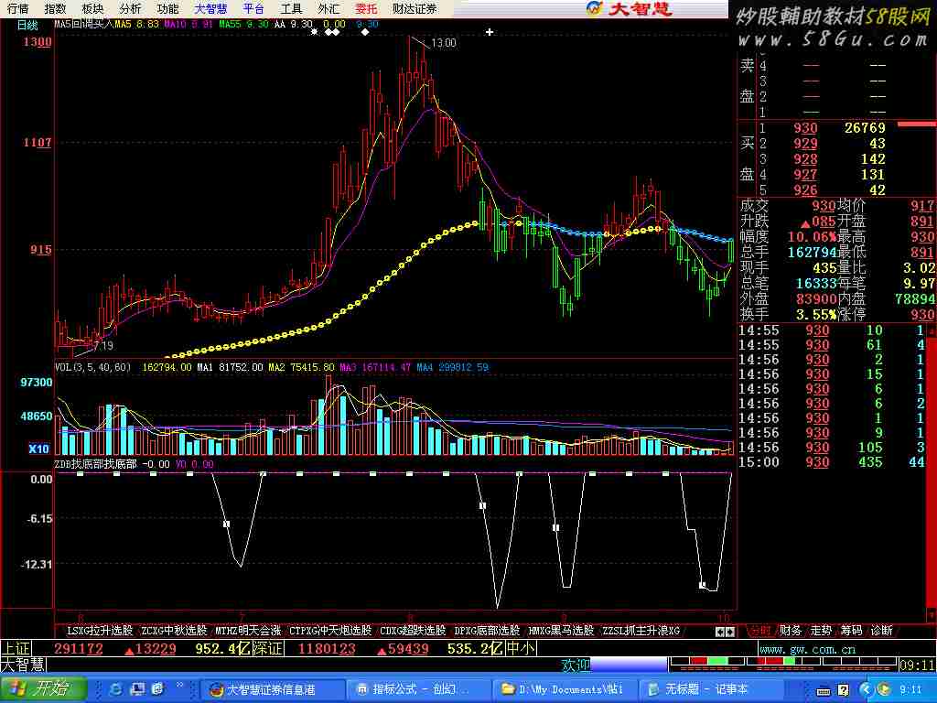937x703 pixels.
Task: Click the 13.00 high price label on chart
Action: coord(444,43)
